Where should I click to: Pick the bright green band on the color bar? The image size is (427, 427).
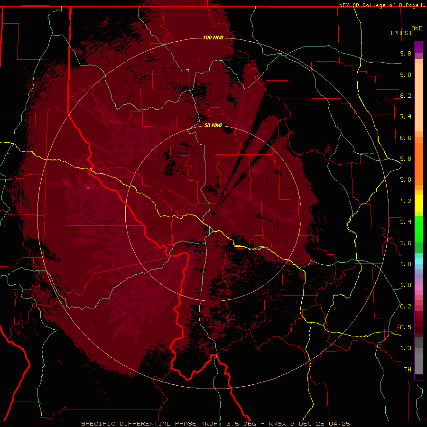[419, 229]
